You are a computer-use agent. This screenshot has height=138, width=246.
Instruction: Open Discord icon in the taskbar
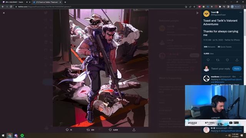point(16,135)
